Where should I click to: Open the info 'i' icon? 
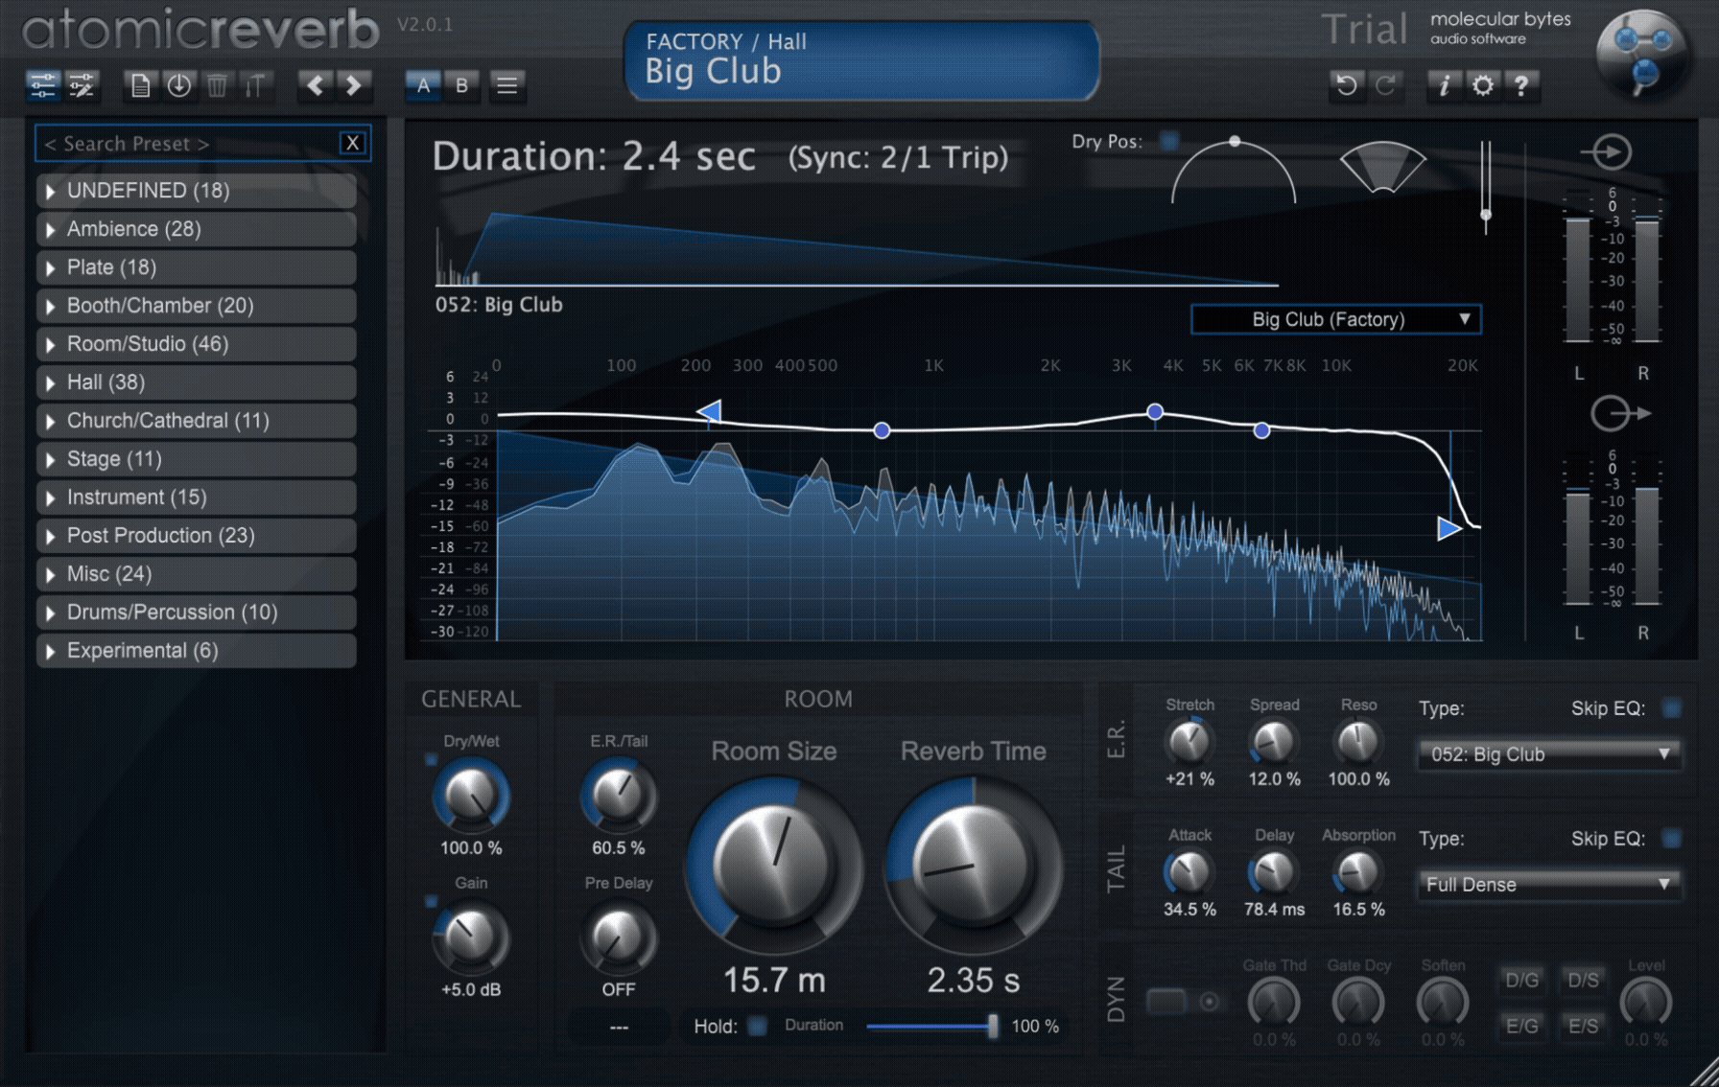[x=1444, y=86]
